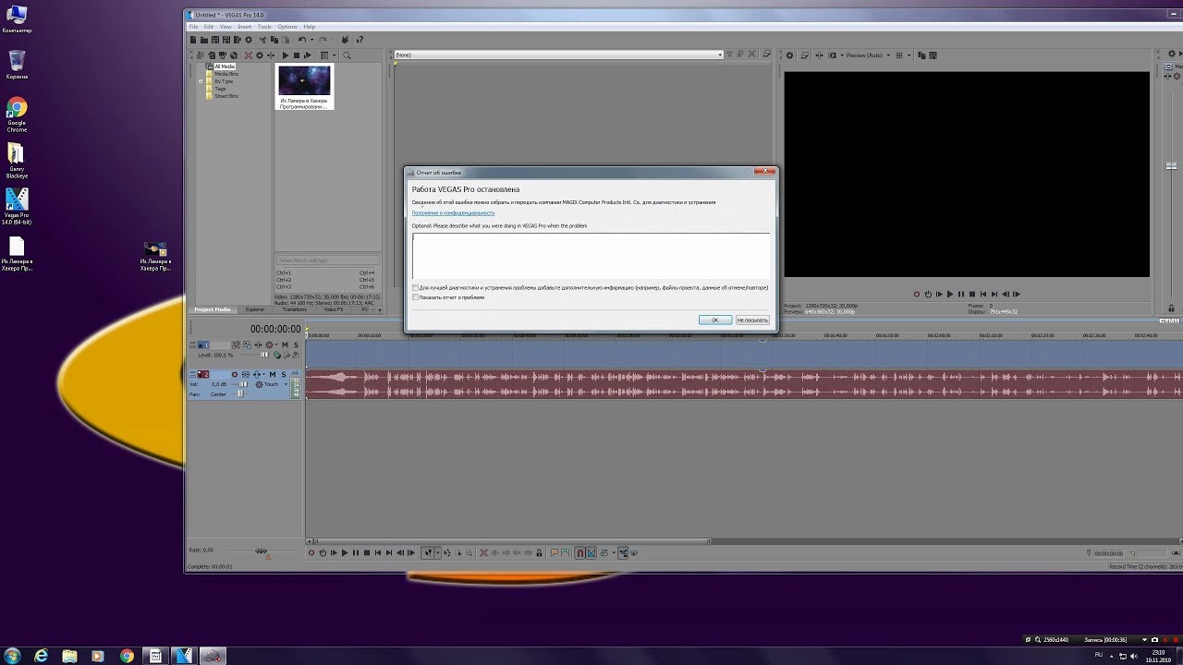
Task: Click the Normal Edit tool icon
Action: [x=428, y=553]
